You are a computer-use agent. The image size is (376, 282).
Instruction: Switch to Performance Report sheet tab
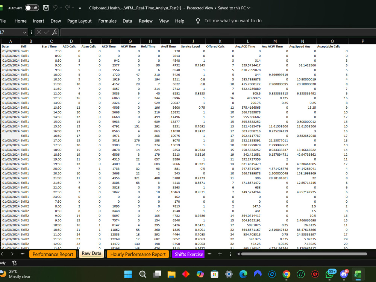point(53,254)
